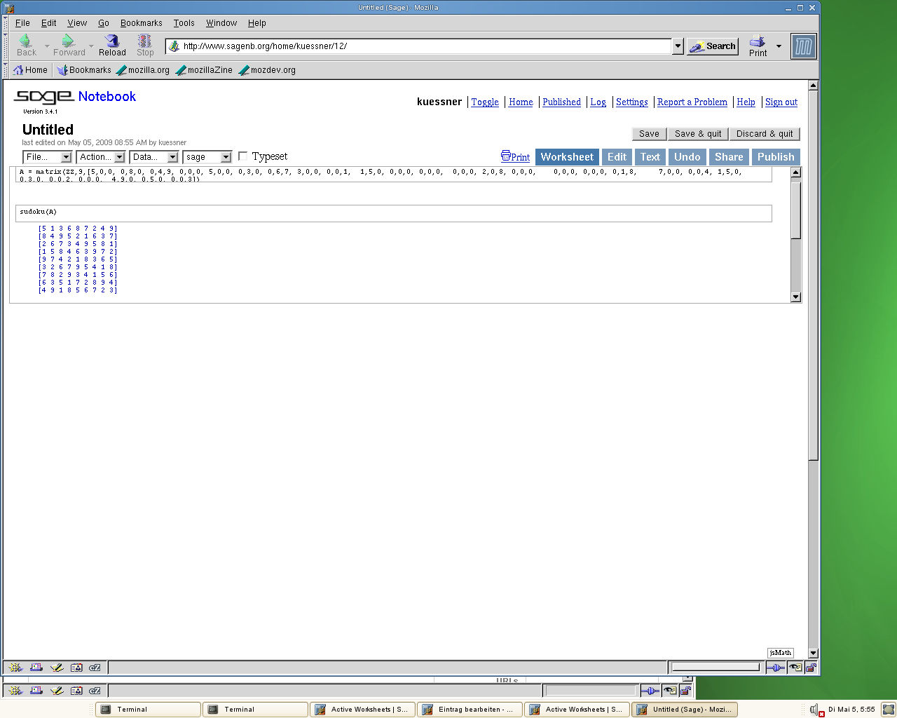This screenshot has height=718, width=897.
Task: Click the Back navigation arrow icon
Action: [x=25, y=42]
